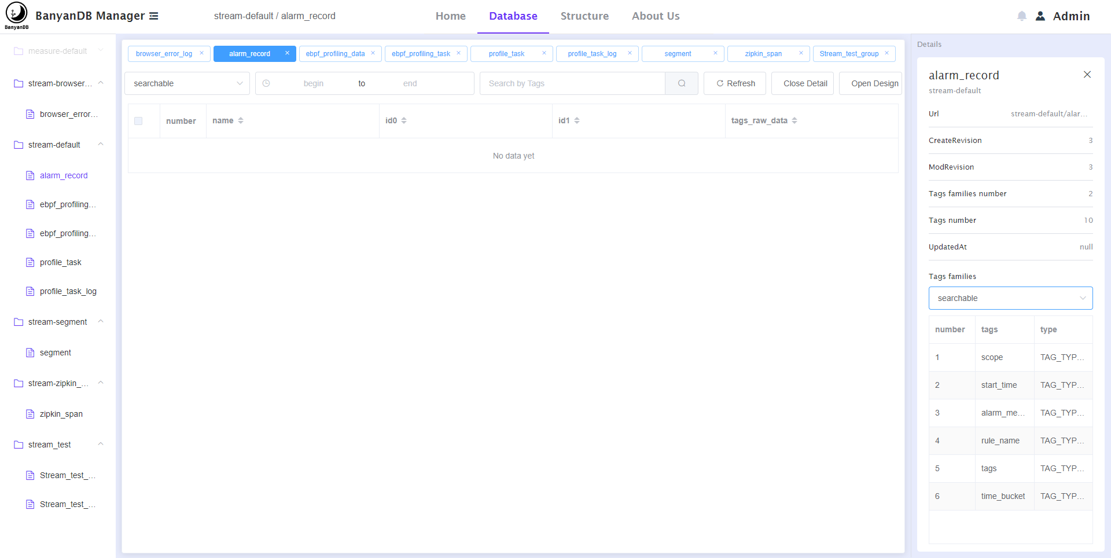Image resolution: width=1111 pixels, height=558 pixels.
Task: Select browser_error item in sidebar tree
Action: pos(68,114)
